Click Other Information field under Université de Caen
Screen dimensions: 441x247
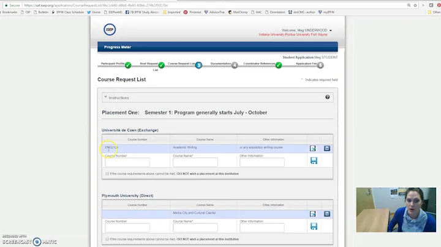pos(262,162)
